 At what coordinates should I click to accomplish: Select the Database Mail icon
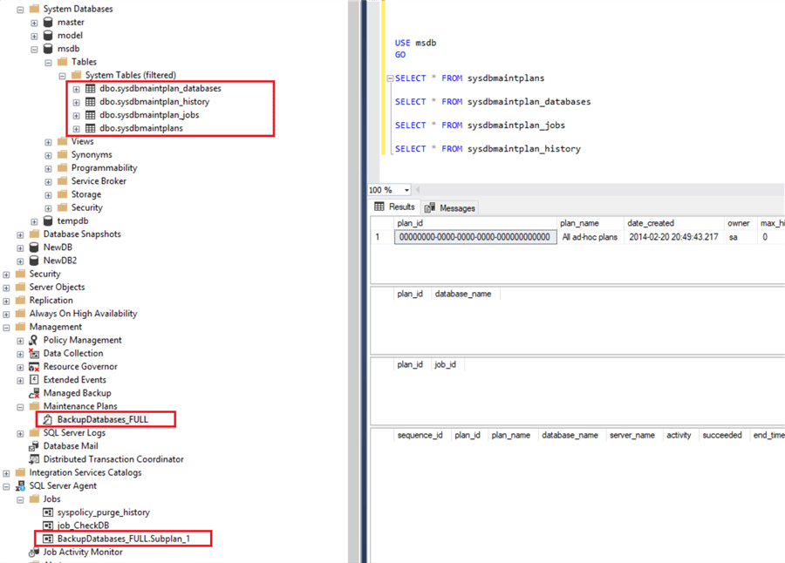35,445
